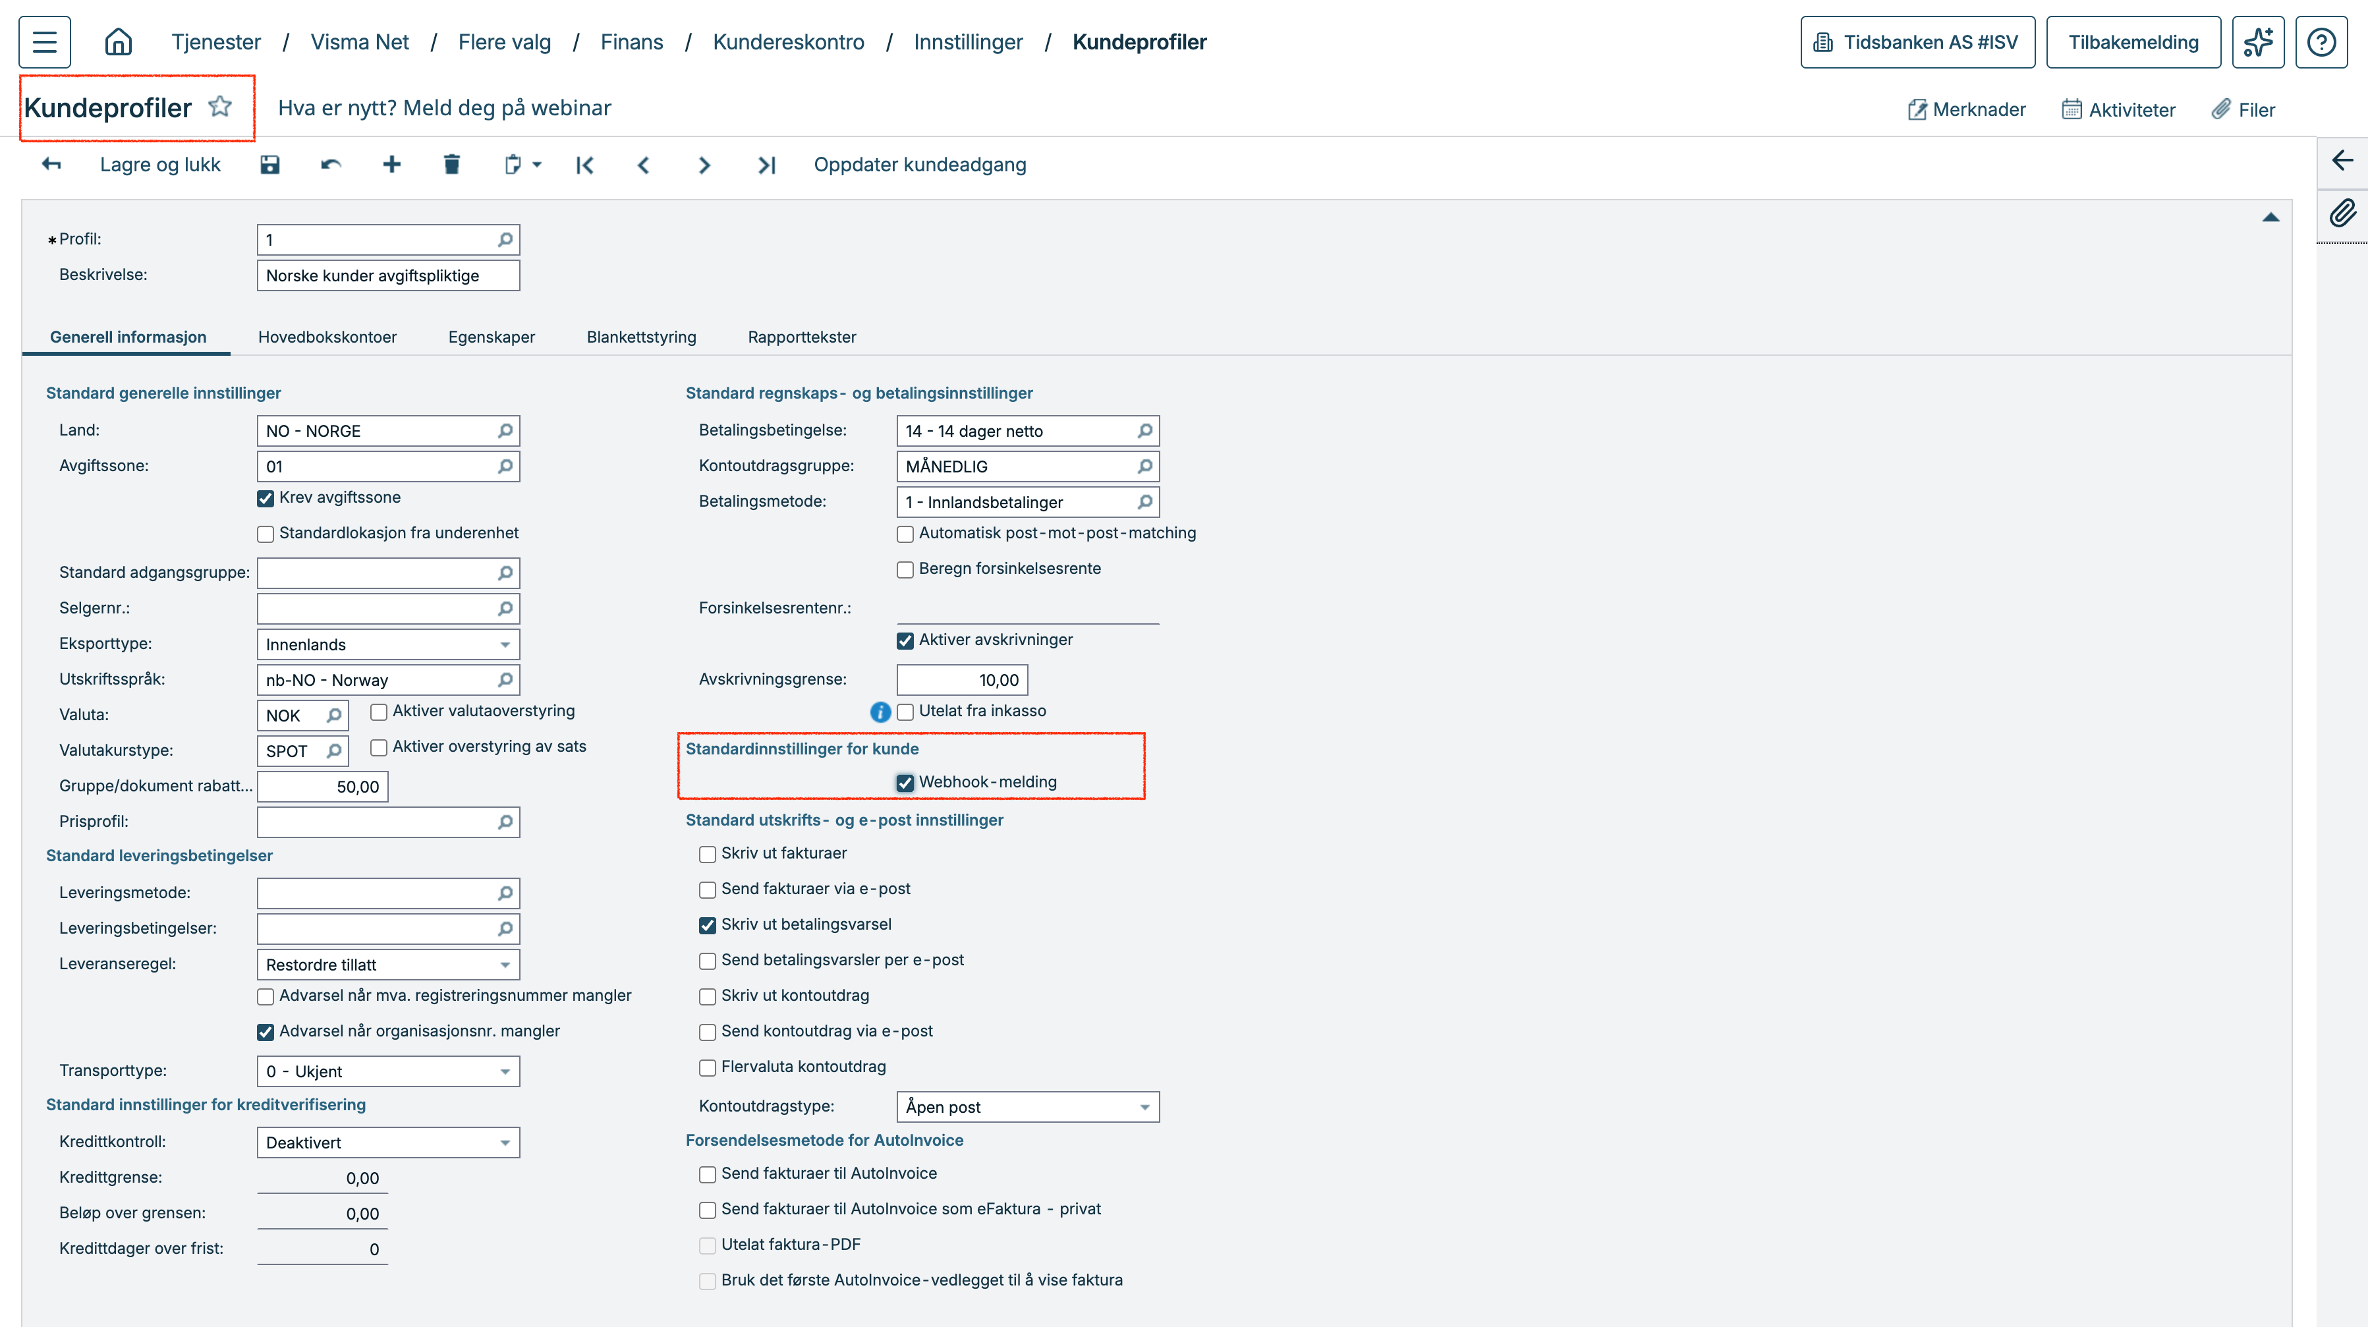2368x1327 pixels.
Task: Collapse side panel with left arrow icon
Action: [x=2342, y=161]
